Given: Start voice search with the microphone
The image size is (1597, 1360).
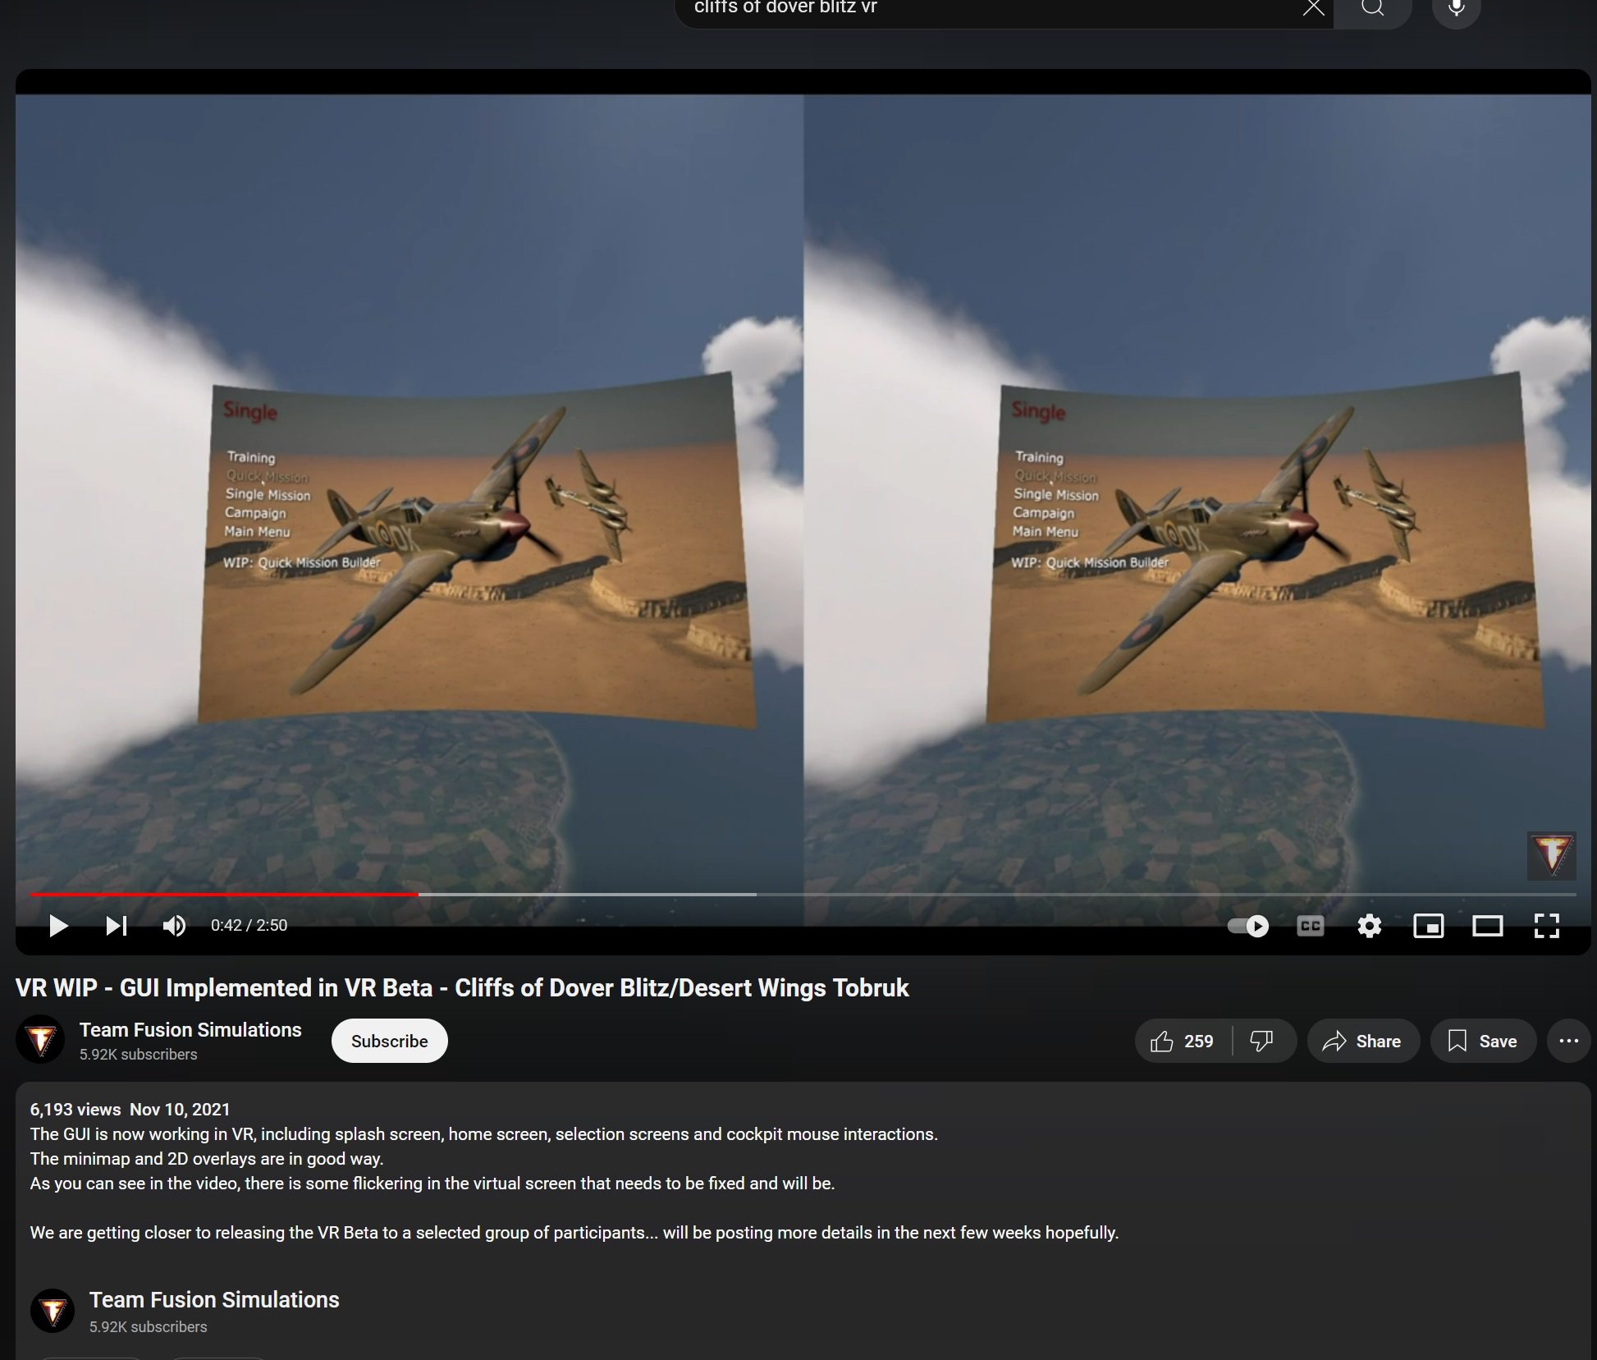Looking at the screenshot, I should click(1456, 8).
